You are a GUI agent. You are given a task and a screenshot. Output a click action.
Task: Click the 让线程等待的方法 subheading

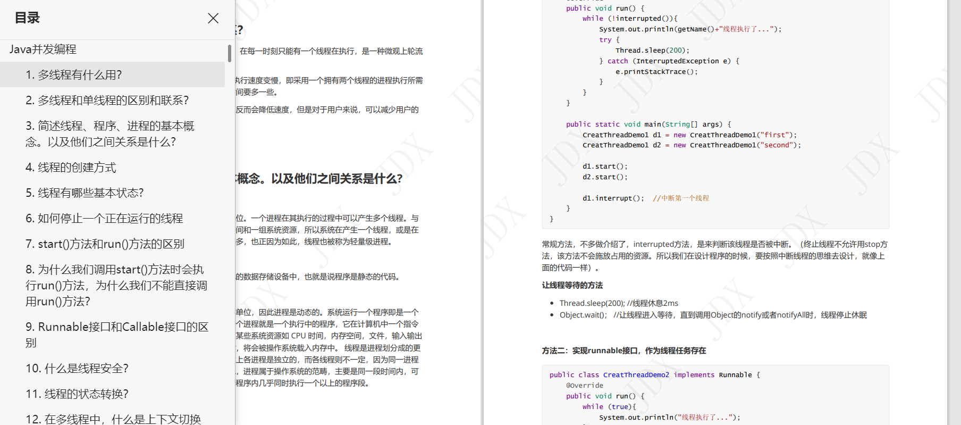tap(572, 286)
